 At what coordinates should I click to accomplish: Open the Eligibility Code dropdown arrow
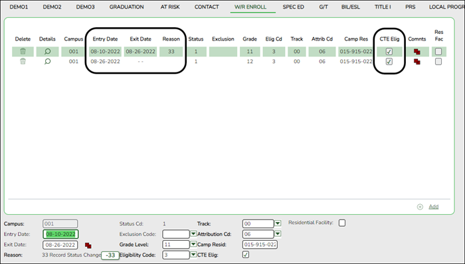point(193,255)
